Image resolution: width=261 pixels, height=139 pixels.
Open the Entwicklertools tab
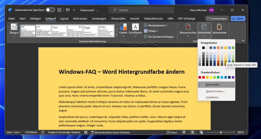[x=153, y=19]
